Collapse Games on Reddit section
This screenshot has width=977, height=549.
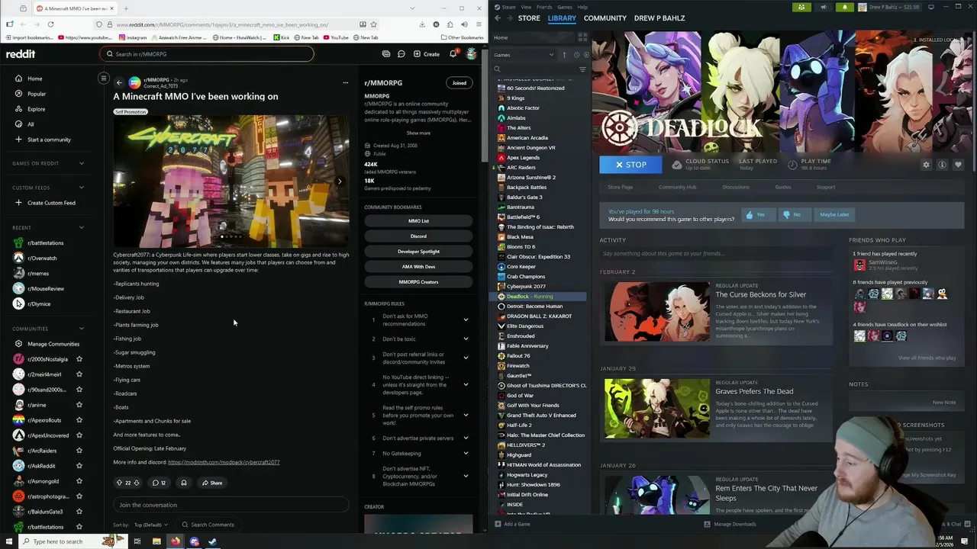(82, 163)
